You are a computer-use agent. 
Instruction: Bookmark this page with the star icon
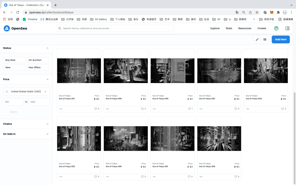(x=257, y=12)
